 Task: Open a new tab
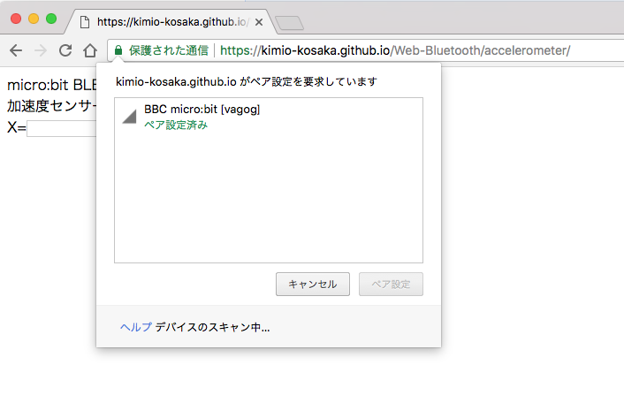pyautogui.click(x=290, y=23)
